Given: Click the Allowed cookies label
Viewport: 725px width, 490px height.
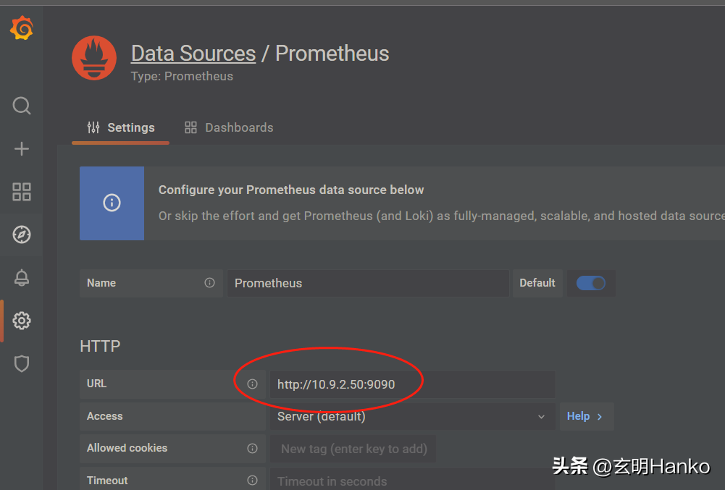Looking at the screenshot, I should [x=127, y=448].
